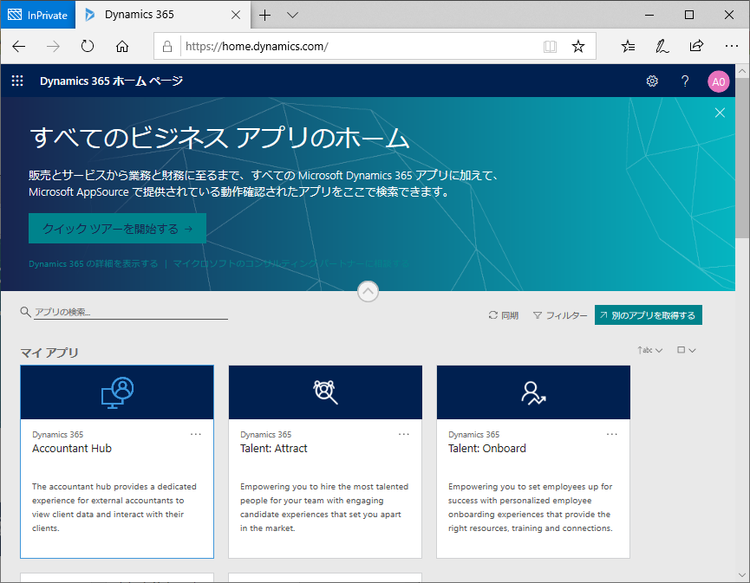This screenshot has height=583, width=750.
Task: Toggle reading view icon in address bar
Action: [550, 47]
